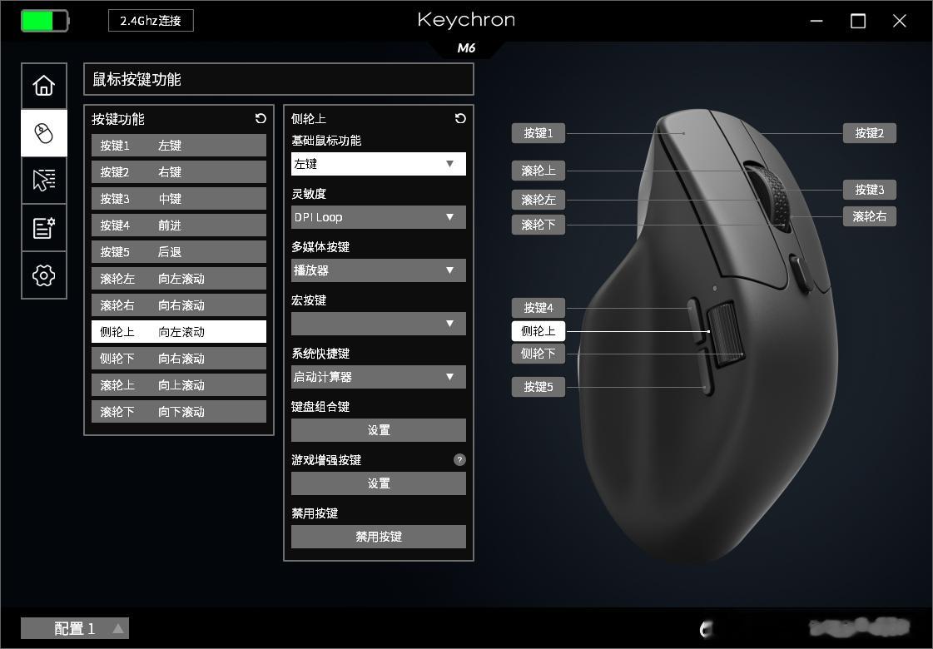This screenshot has height=649, width=933.
Task: Select the mouse button function sidebar icon
Action: 44,132
